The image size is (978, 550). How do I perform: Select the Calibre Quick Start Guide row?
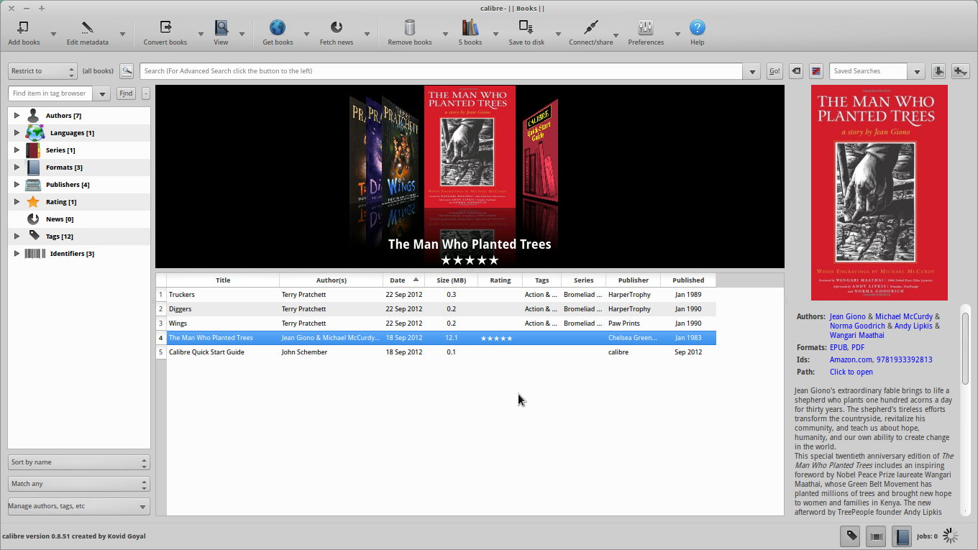tap(441, 352)
